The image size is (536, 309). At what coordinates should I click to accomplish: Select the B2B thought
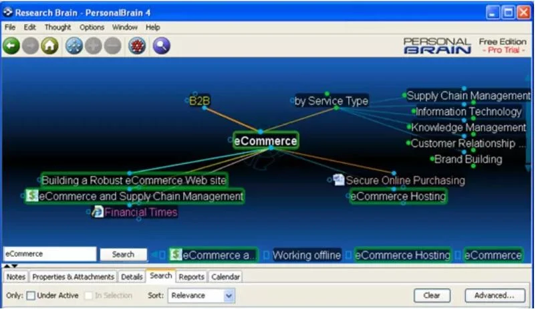click(x=200, y=100)
